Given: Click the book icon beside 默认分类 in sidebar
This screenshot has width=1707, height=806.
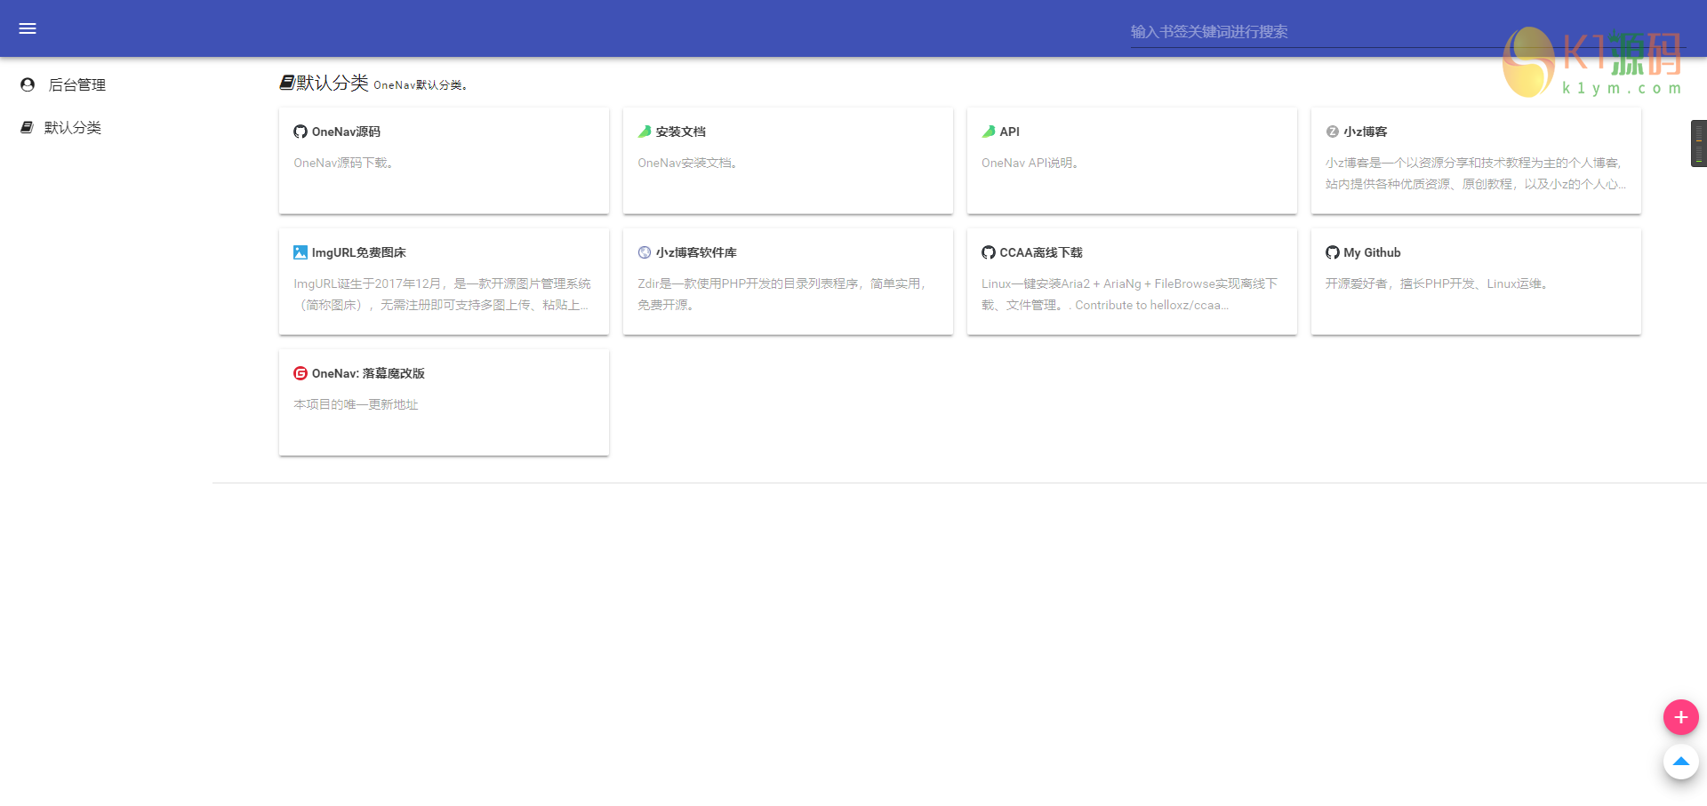Looking at the screenshot, I should coord(27,127).
